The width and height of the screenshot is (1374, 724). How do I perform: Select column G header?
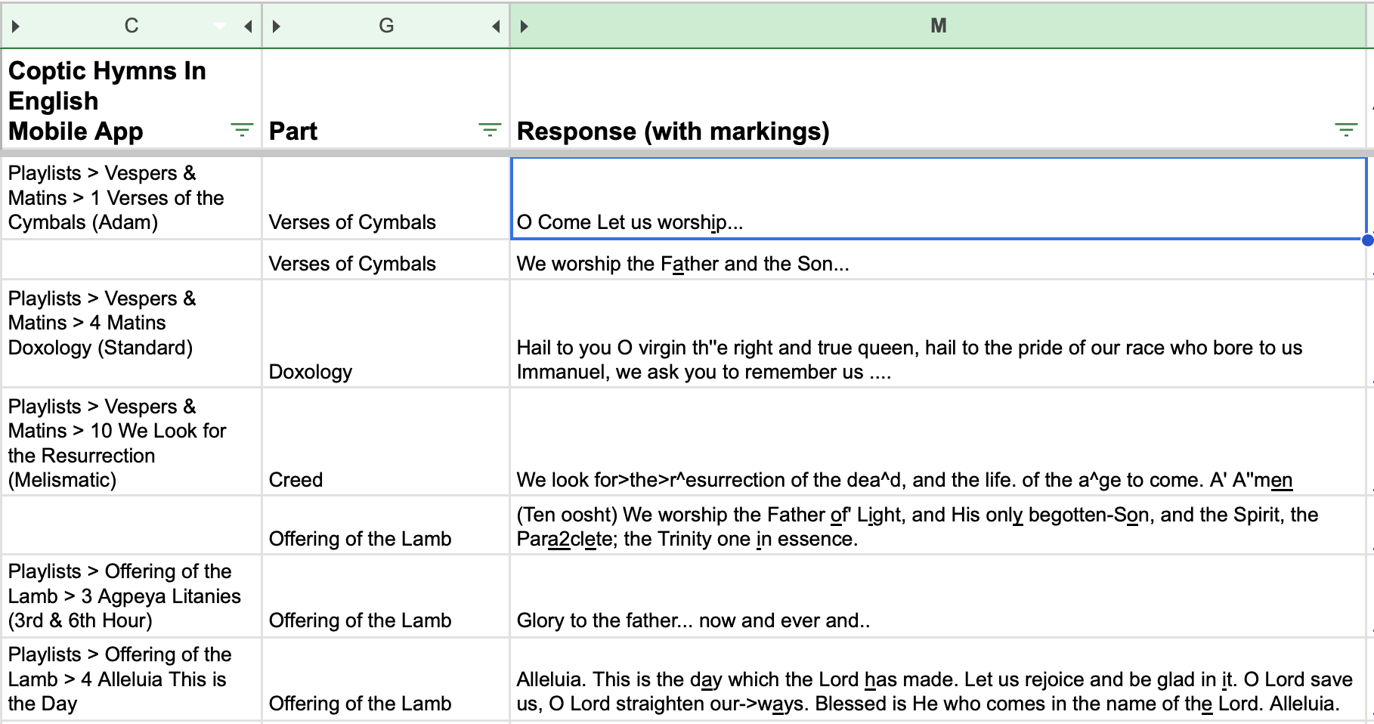[386, 26]
